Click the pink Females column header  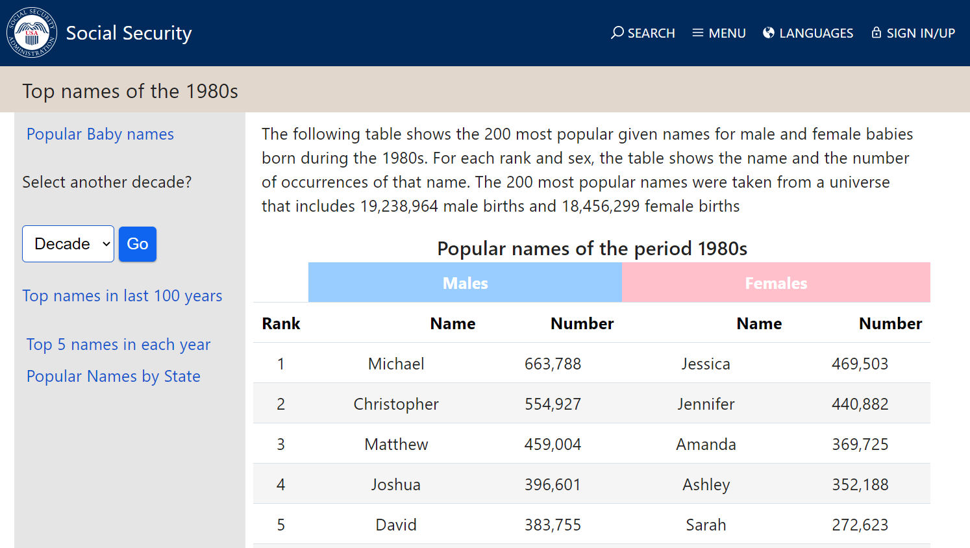[x=776, y=283]
